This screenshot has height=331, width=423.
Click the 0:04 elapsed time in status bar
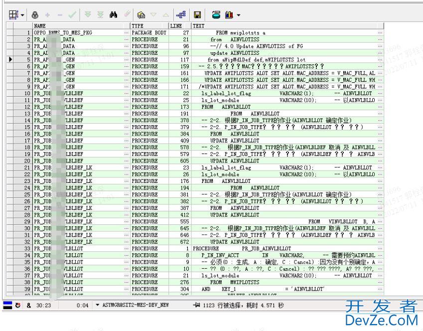82,306
